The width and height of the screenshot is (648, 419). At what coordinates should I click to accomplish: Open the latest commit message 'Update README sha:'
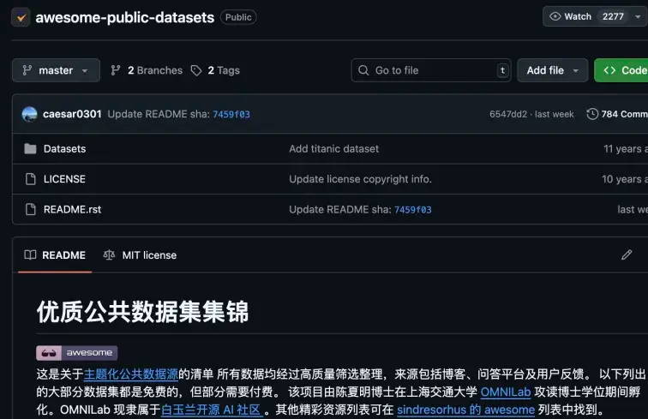point(159,114)
